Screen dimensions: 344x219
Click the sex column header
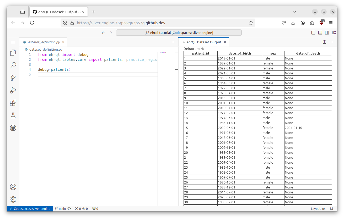click(x=273, y=53)
